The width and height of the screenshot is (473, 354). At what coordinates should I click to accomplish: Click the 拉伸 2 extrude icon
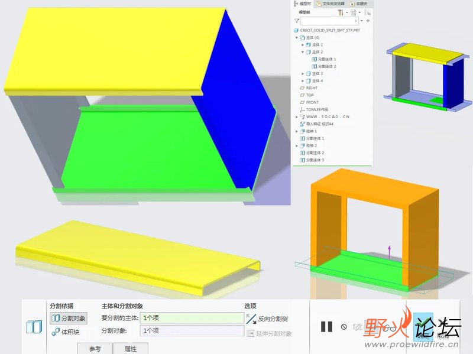[x=302, y=145]
